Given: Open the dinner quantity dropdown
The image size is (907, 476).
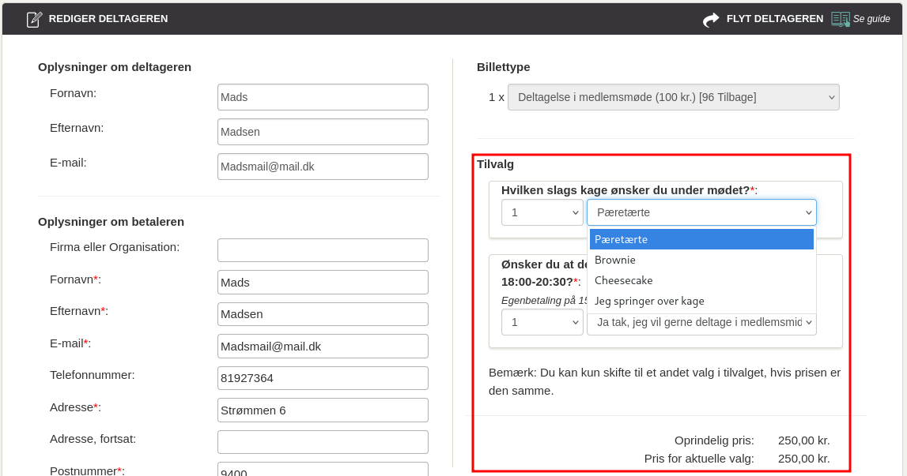Looking at the screenshot, I should coord(542,322).
